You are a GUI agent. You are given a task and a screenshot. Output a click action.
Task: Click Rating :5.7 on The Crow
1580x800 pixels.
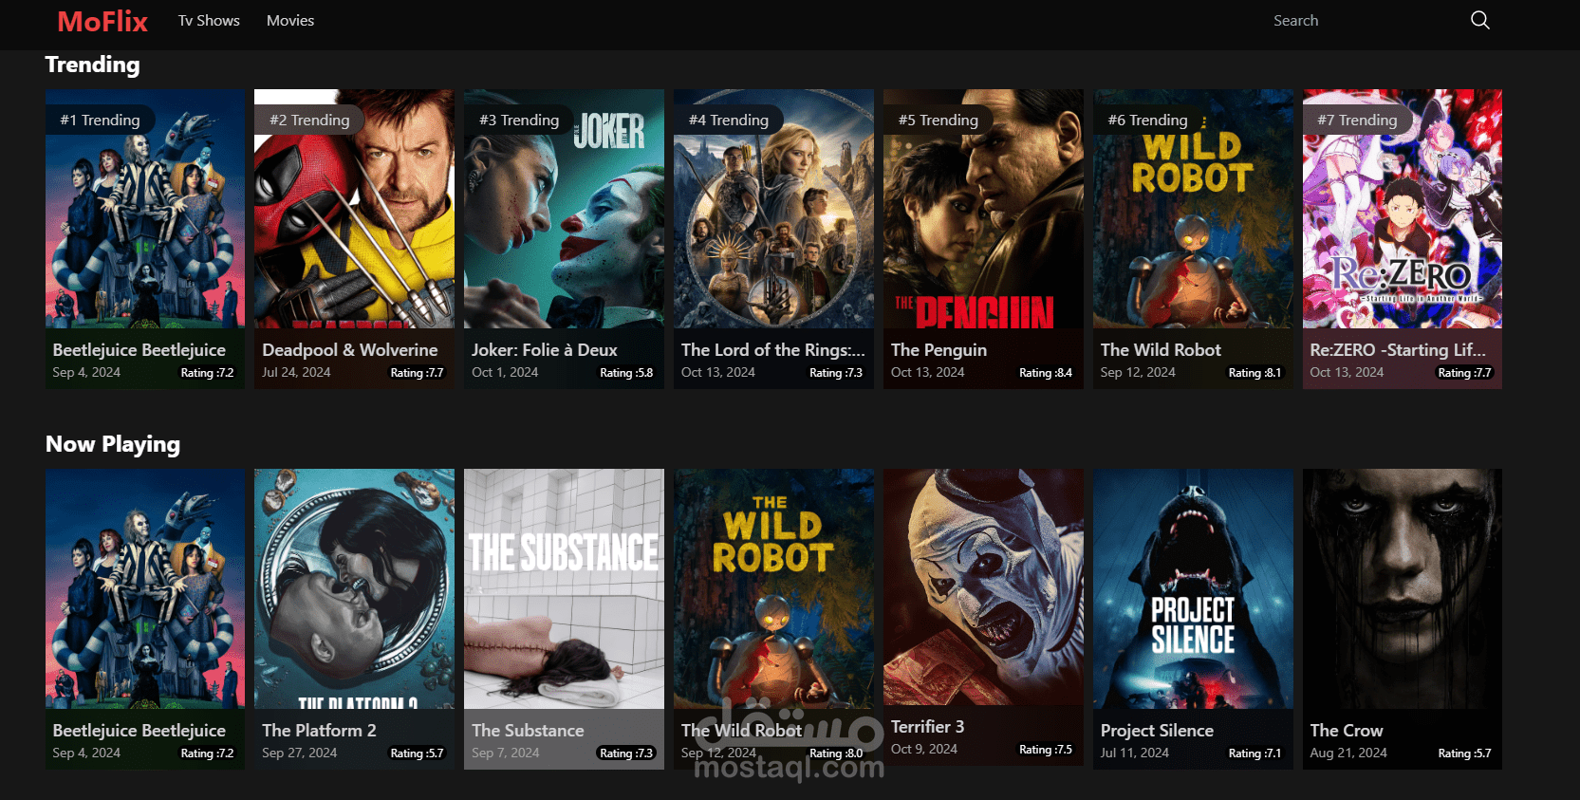[1464, 753]
